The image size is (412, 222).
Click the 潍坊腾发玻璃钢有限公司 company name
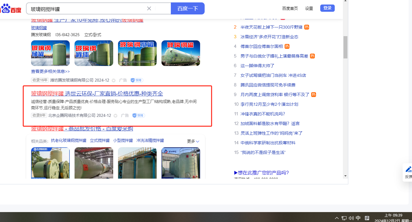[72, 80]
